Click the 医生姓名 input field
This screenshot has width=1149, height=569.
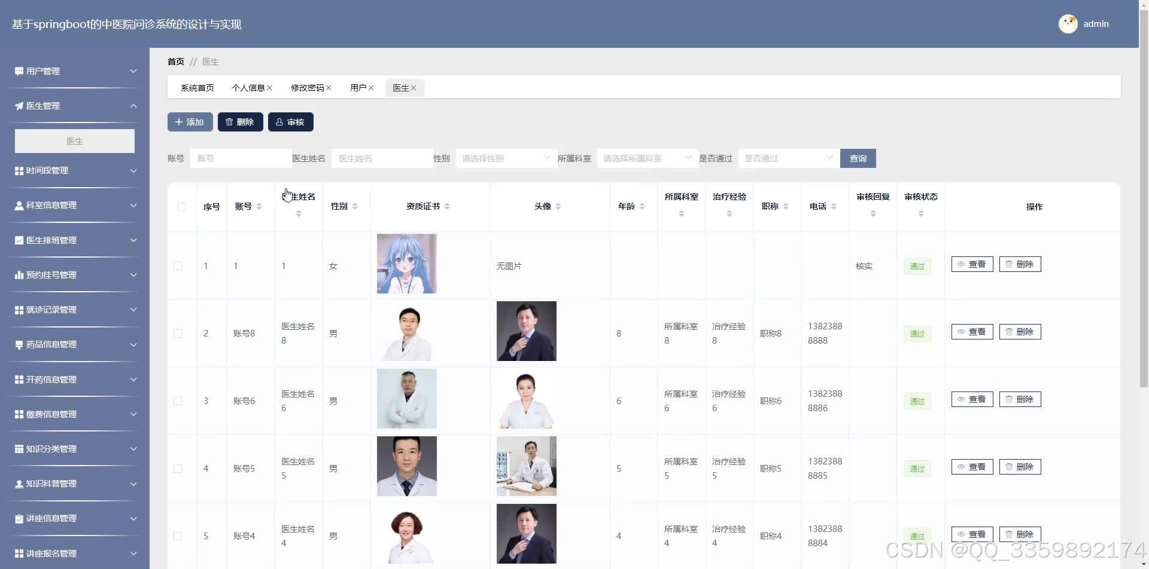pyautogui.click(x=382, y=158)
